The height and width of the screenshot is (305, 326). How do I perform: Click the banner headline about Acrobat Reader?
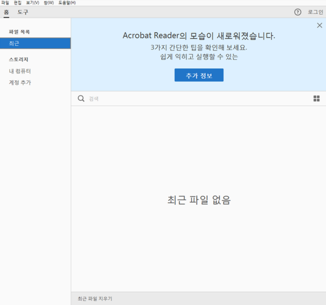(x=199, y=36)
